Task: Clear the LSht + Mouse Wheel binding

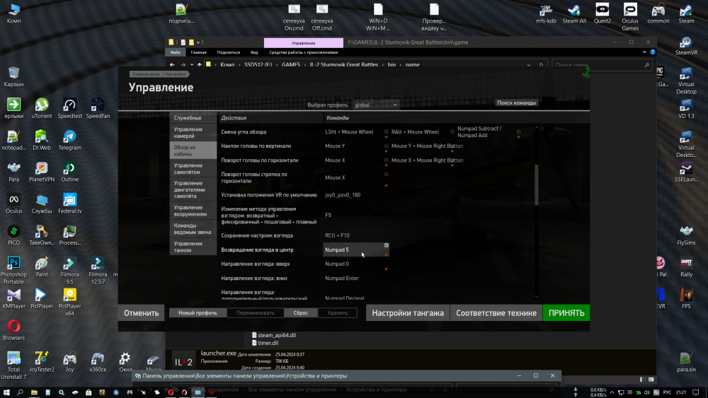Action: pos(386,131)
